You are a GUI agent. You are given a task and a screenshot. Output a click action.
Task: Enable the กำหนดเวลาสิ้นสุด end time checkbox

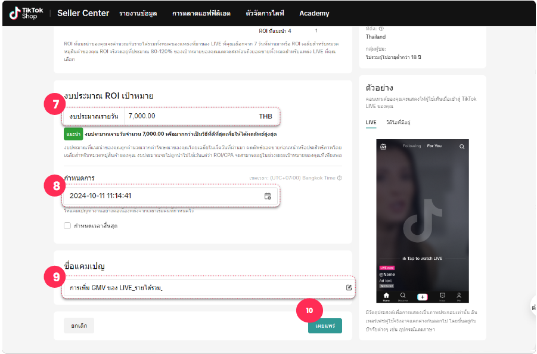click(x=67, y=225)
